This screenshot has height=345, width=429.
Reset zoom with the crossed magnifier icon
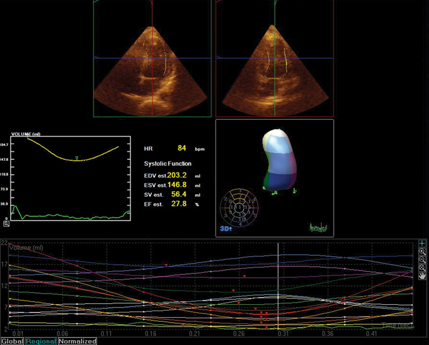pos(423,267)
